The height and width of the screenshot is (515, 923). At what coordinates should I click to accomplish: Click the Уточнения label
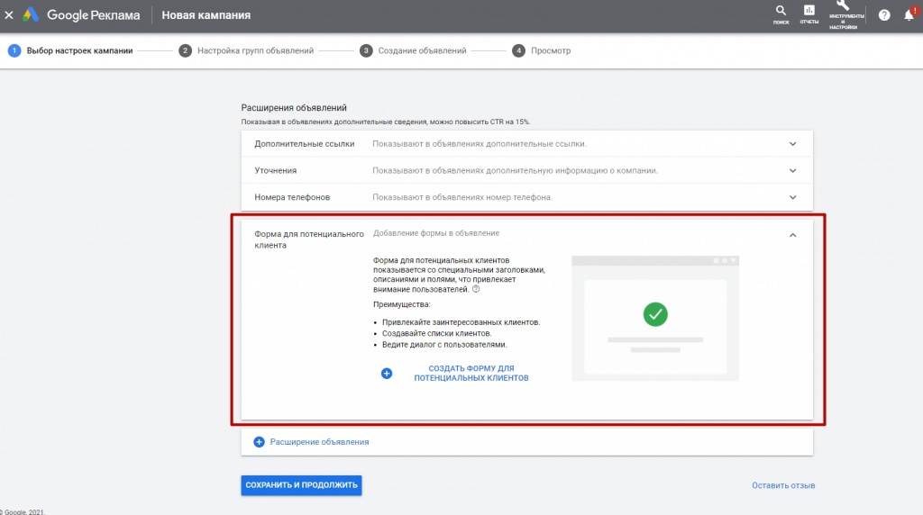tap(276, 170)
